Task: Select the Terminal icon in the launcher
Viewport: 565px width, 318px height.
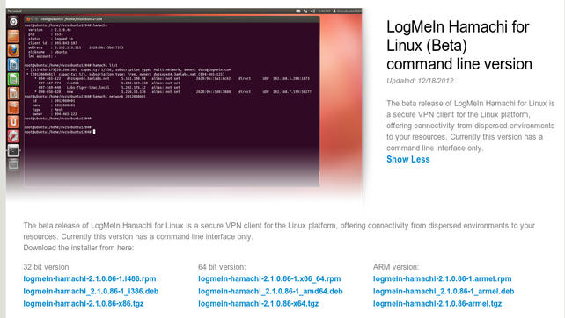Action: click(13, 151)
